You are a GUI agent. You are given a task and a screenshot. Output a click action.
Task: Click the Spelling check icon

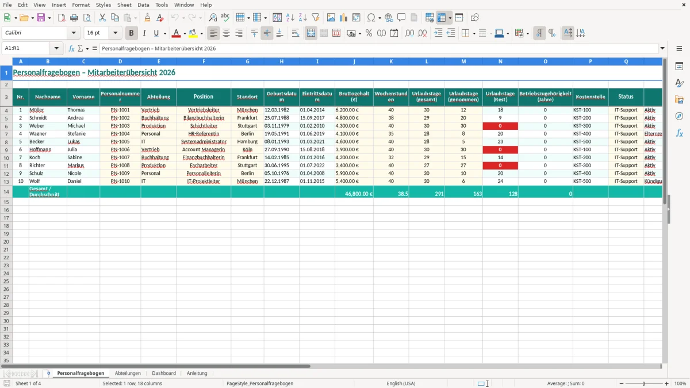tap(225, 18)
